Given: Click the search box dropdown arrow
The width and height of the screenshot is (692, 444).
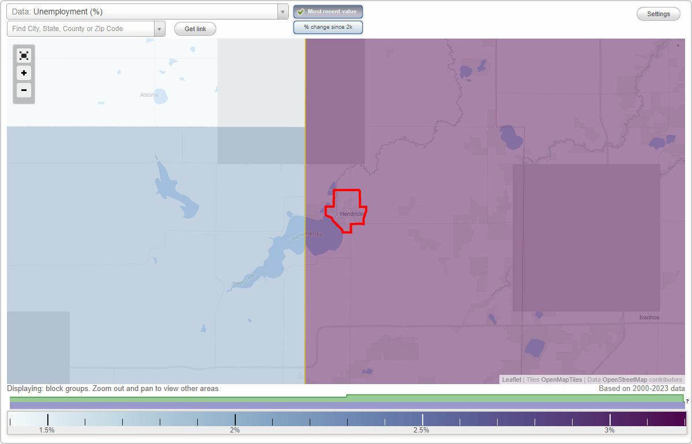Looking at the screenshot, I should 160,28.
